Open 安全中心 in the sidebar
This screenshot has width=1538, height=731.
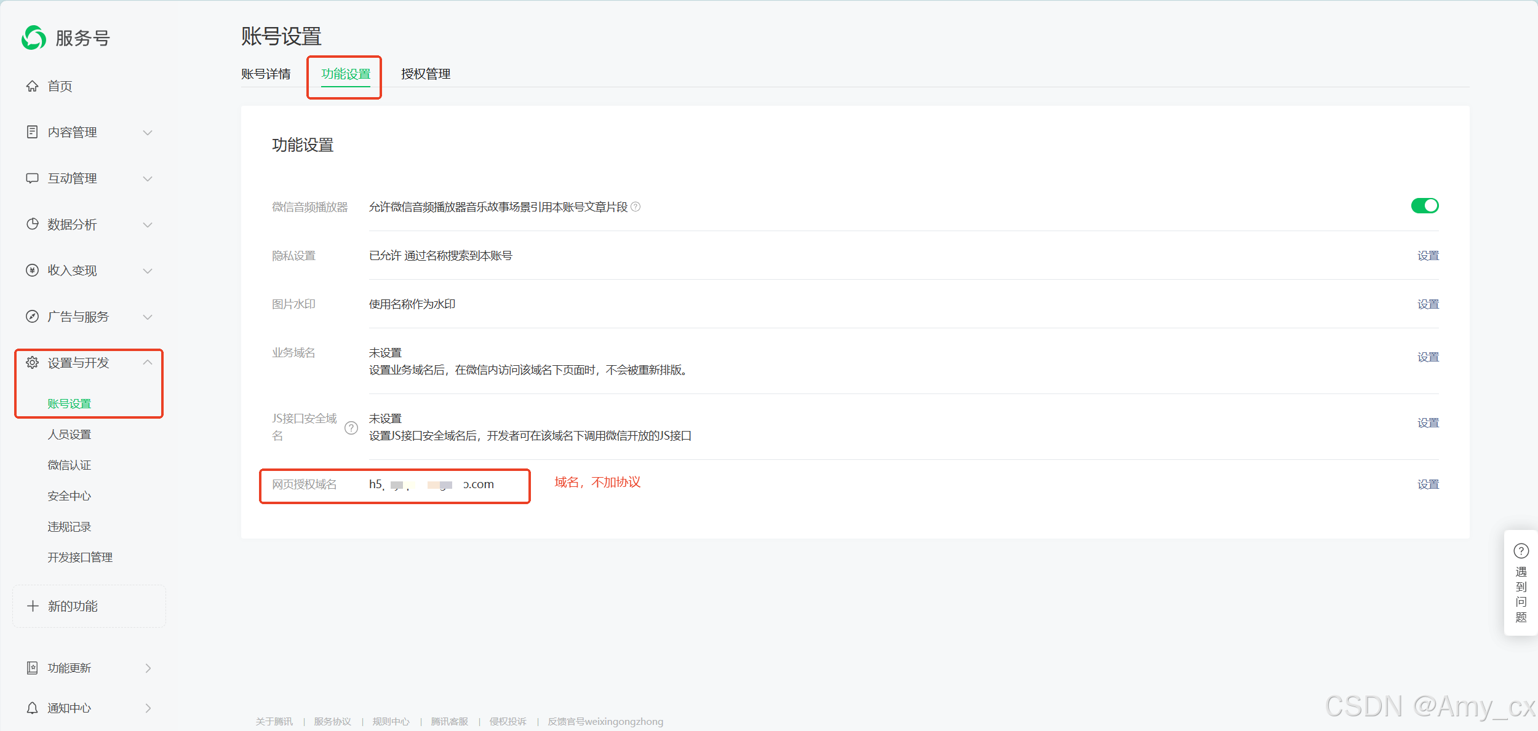70,496
